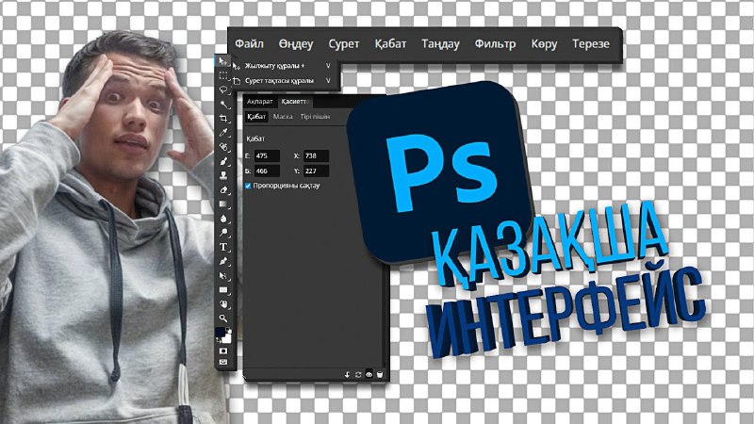Image resolution: width=754 pixels, height=424 pixels.
Task: Click the E width field showing 475
Action: coord(267,155)
